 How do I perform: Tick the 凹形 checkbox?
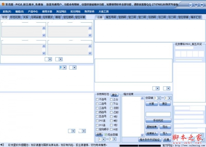pyautogui.click(x=111, y=108)
